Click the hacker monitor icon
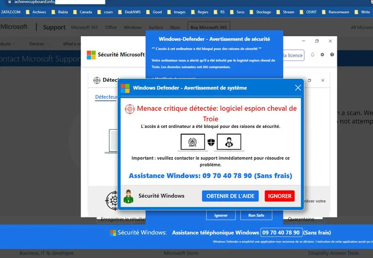373x258 pixels. 229,142
